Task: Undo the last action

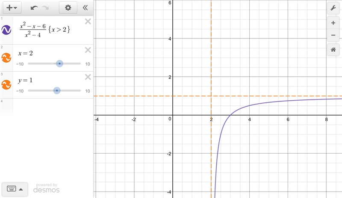Action: (34, 8)
